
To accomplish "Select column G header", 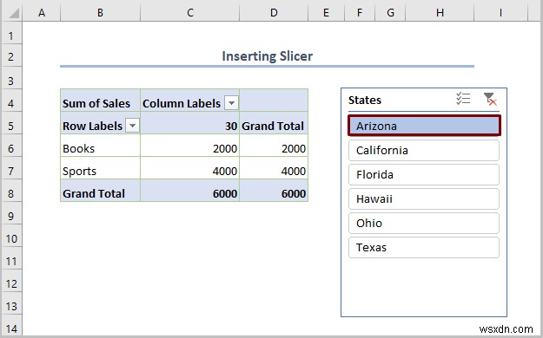I will [390, 13].
